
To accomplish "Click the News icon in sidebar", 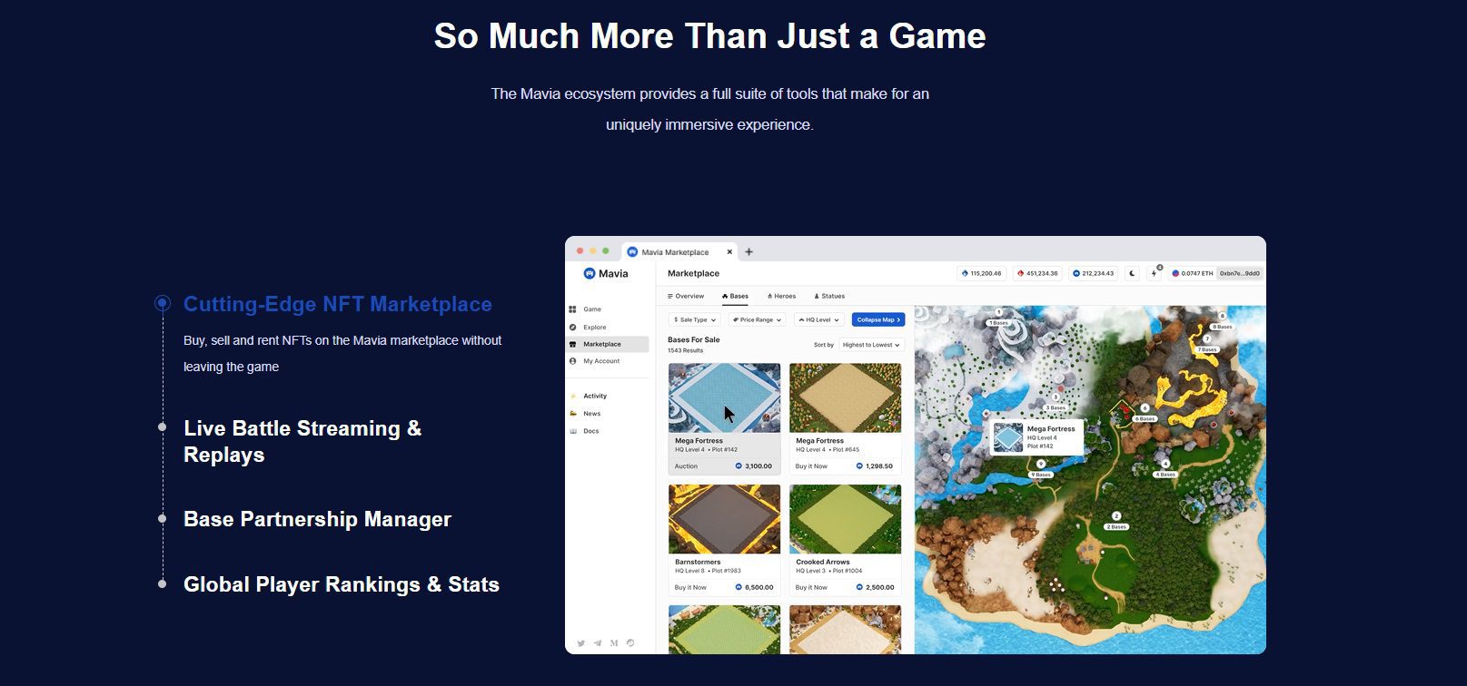I will (572, 413).
